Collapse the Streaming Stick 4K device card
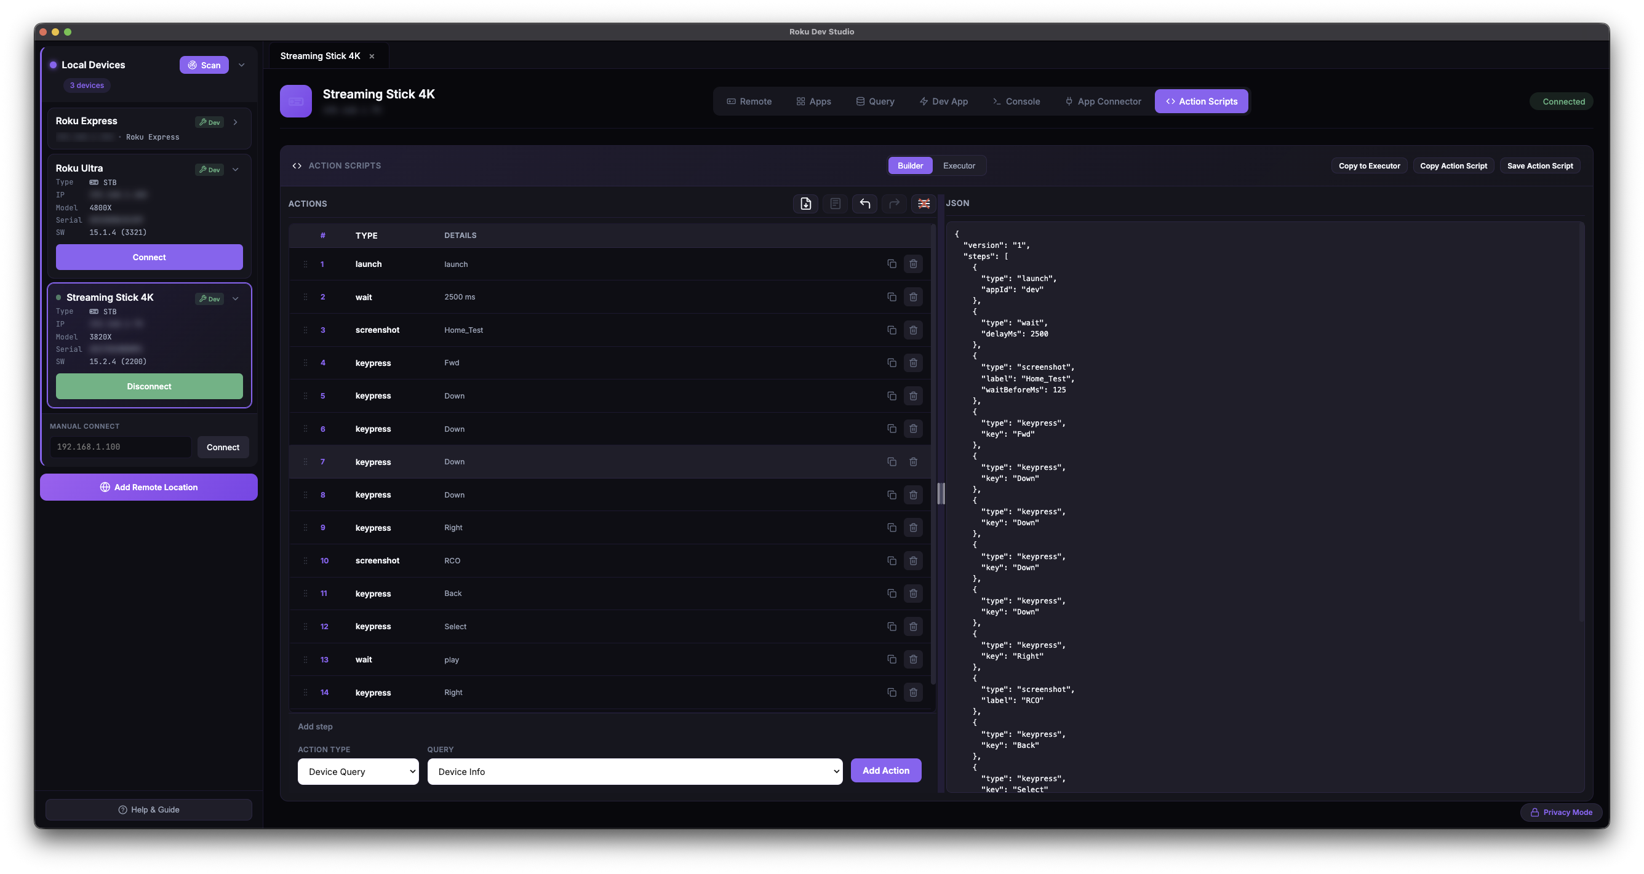Image resolution: width=1644 pixels, height=874 pixels. (x=236, y=298)
